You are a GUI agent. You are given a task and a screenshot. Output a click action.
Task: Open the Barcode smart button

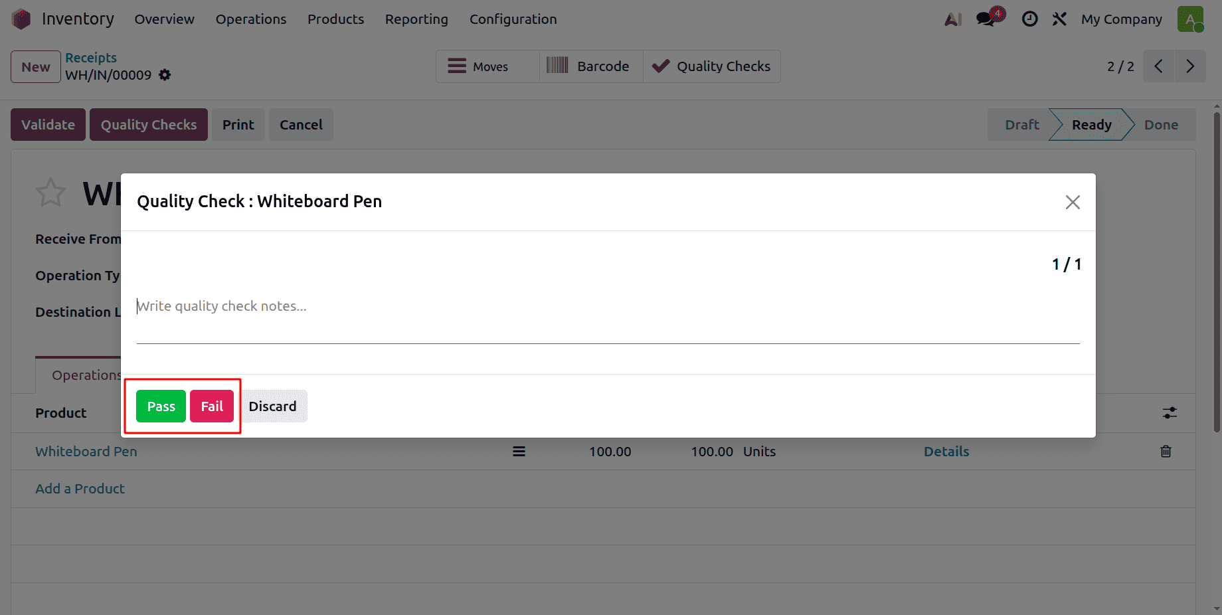pyautogui.click(x=591, y=66)
